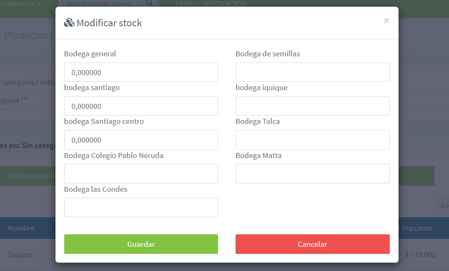Click the search magnifier icon in top bar
The height and width of the screenshot is (271, 449).
click(x=149, y=4)
